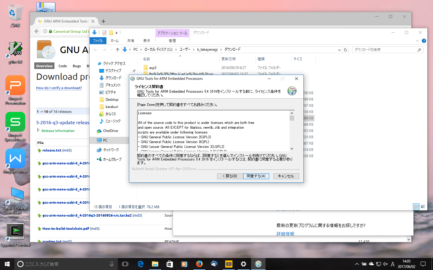Click the Explorer back navigation arrow
Image resolution: width=433 pixels, height=270 pixels.
pos(96,50)
